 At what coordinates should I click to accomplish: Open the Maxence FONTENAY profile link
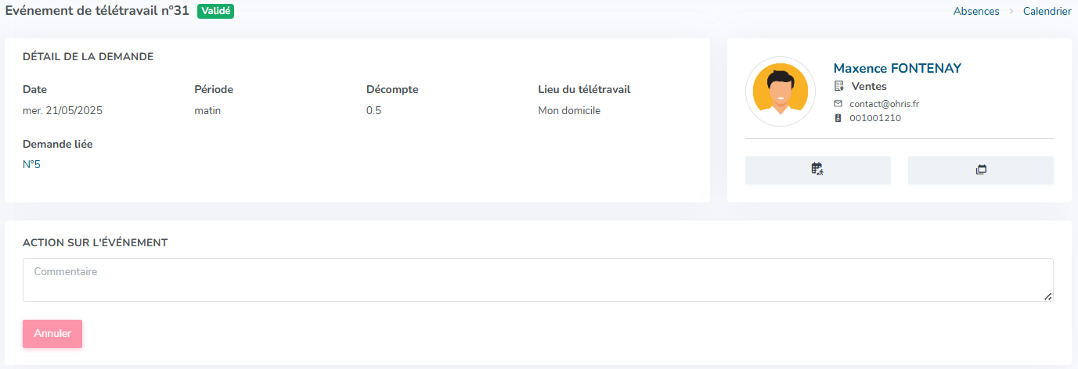897,68
